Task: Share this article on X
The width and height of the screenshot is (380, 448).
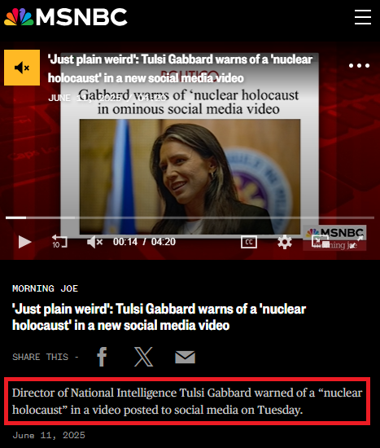Action: click(x=143, y=357)
